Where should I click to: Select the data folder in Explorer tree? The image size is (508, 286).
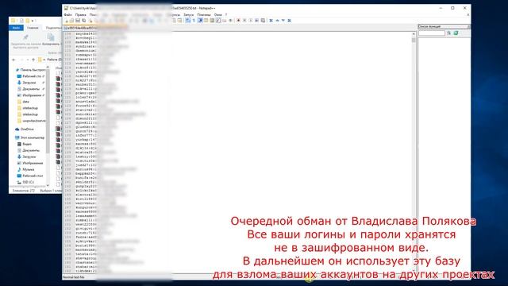coord(23,102)
